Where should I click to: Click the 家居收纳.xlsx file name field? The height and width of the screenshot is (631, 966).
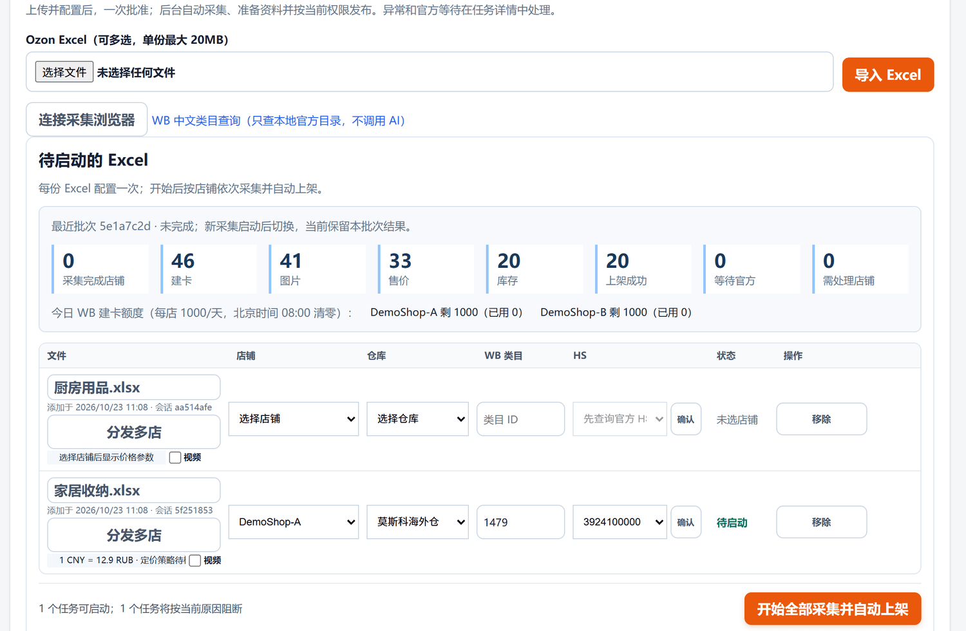point(134,491)
